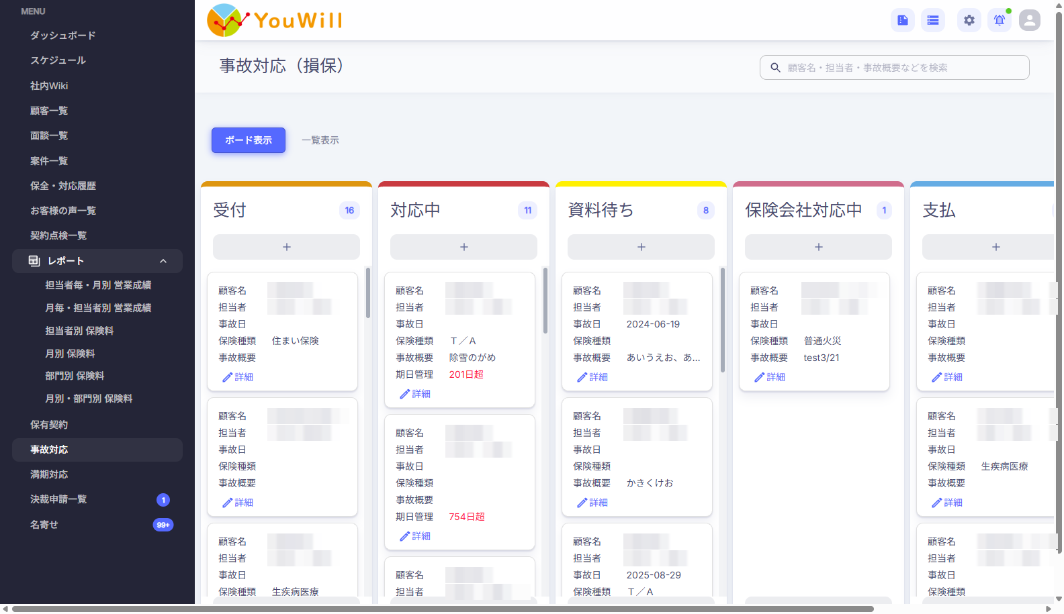Check notifications with the bell icon

click(1000, 20)
